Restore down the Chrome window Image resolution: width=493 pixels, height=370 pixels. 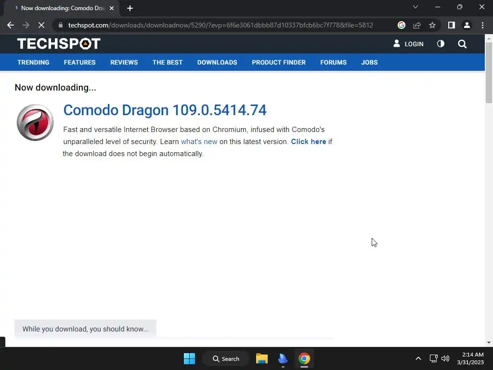click(460, 7)
